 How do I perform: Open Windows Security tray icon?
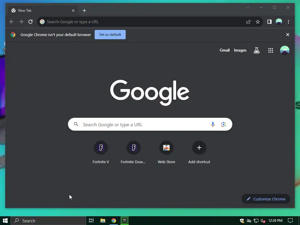click(242, 221)
